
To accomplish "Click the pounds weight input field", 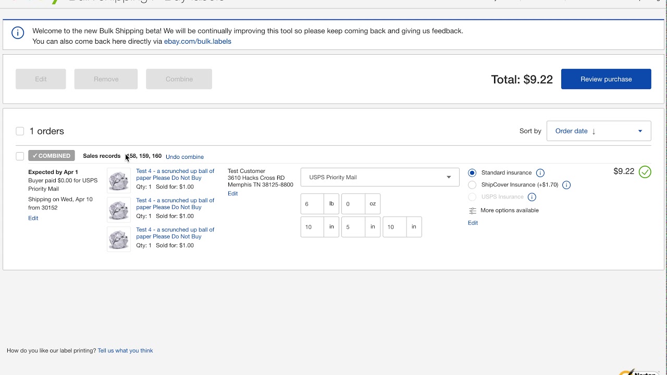I will (312, 204).
